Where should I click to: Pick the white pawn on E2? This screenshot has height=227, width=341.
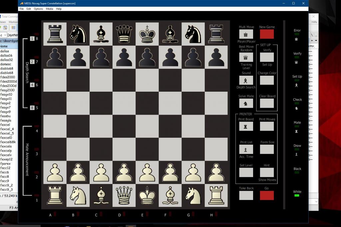click(x=147, y=172)
